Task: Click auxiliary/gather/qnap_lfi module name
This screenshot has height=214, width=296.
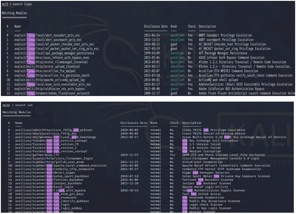Action: pos(37,155)
